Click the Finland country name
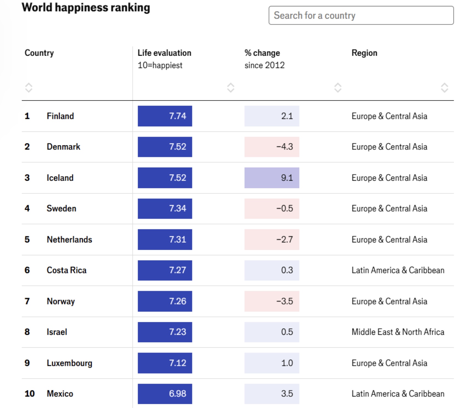Viewport: 460px width, 408px height. point(60,116)
